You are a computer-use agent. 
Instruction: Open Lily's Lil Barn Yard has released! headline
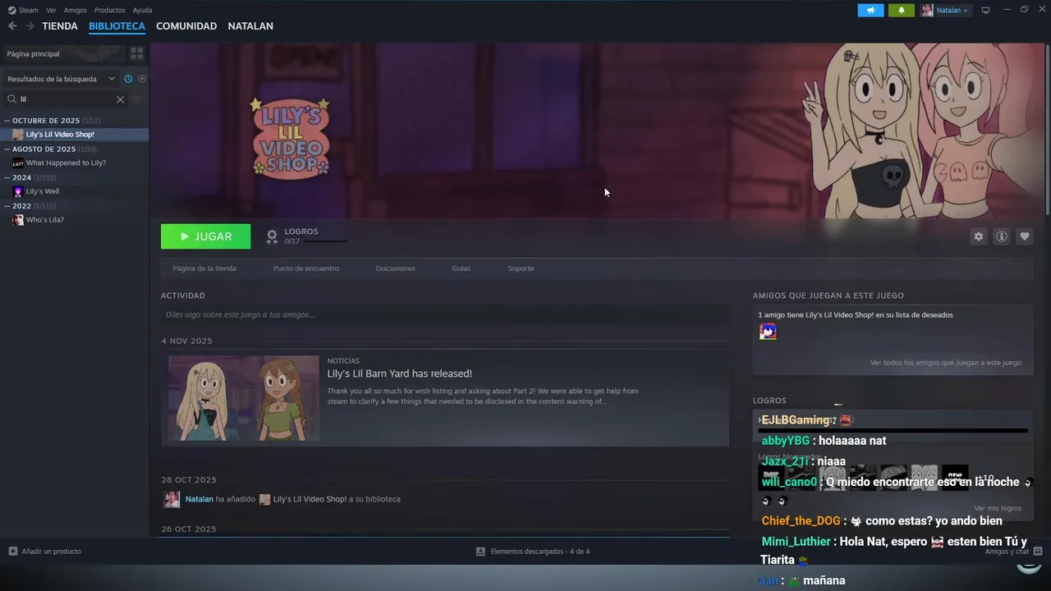400,373
